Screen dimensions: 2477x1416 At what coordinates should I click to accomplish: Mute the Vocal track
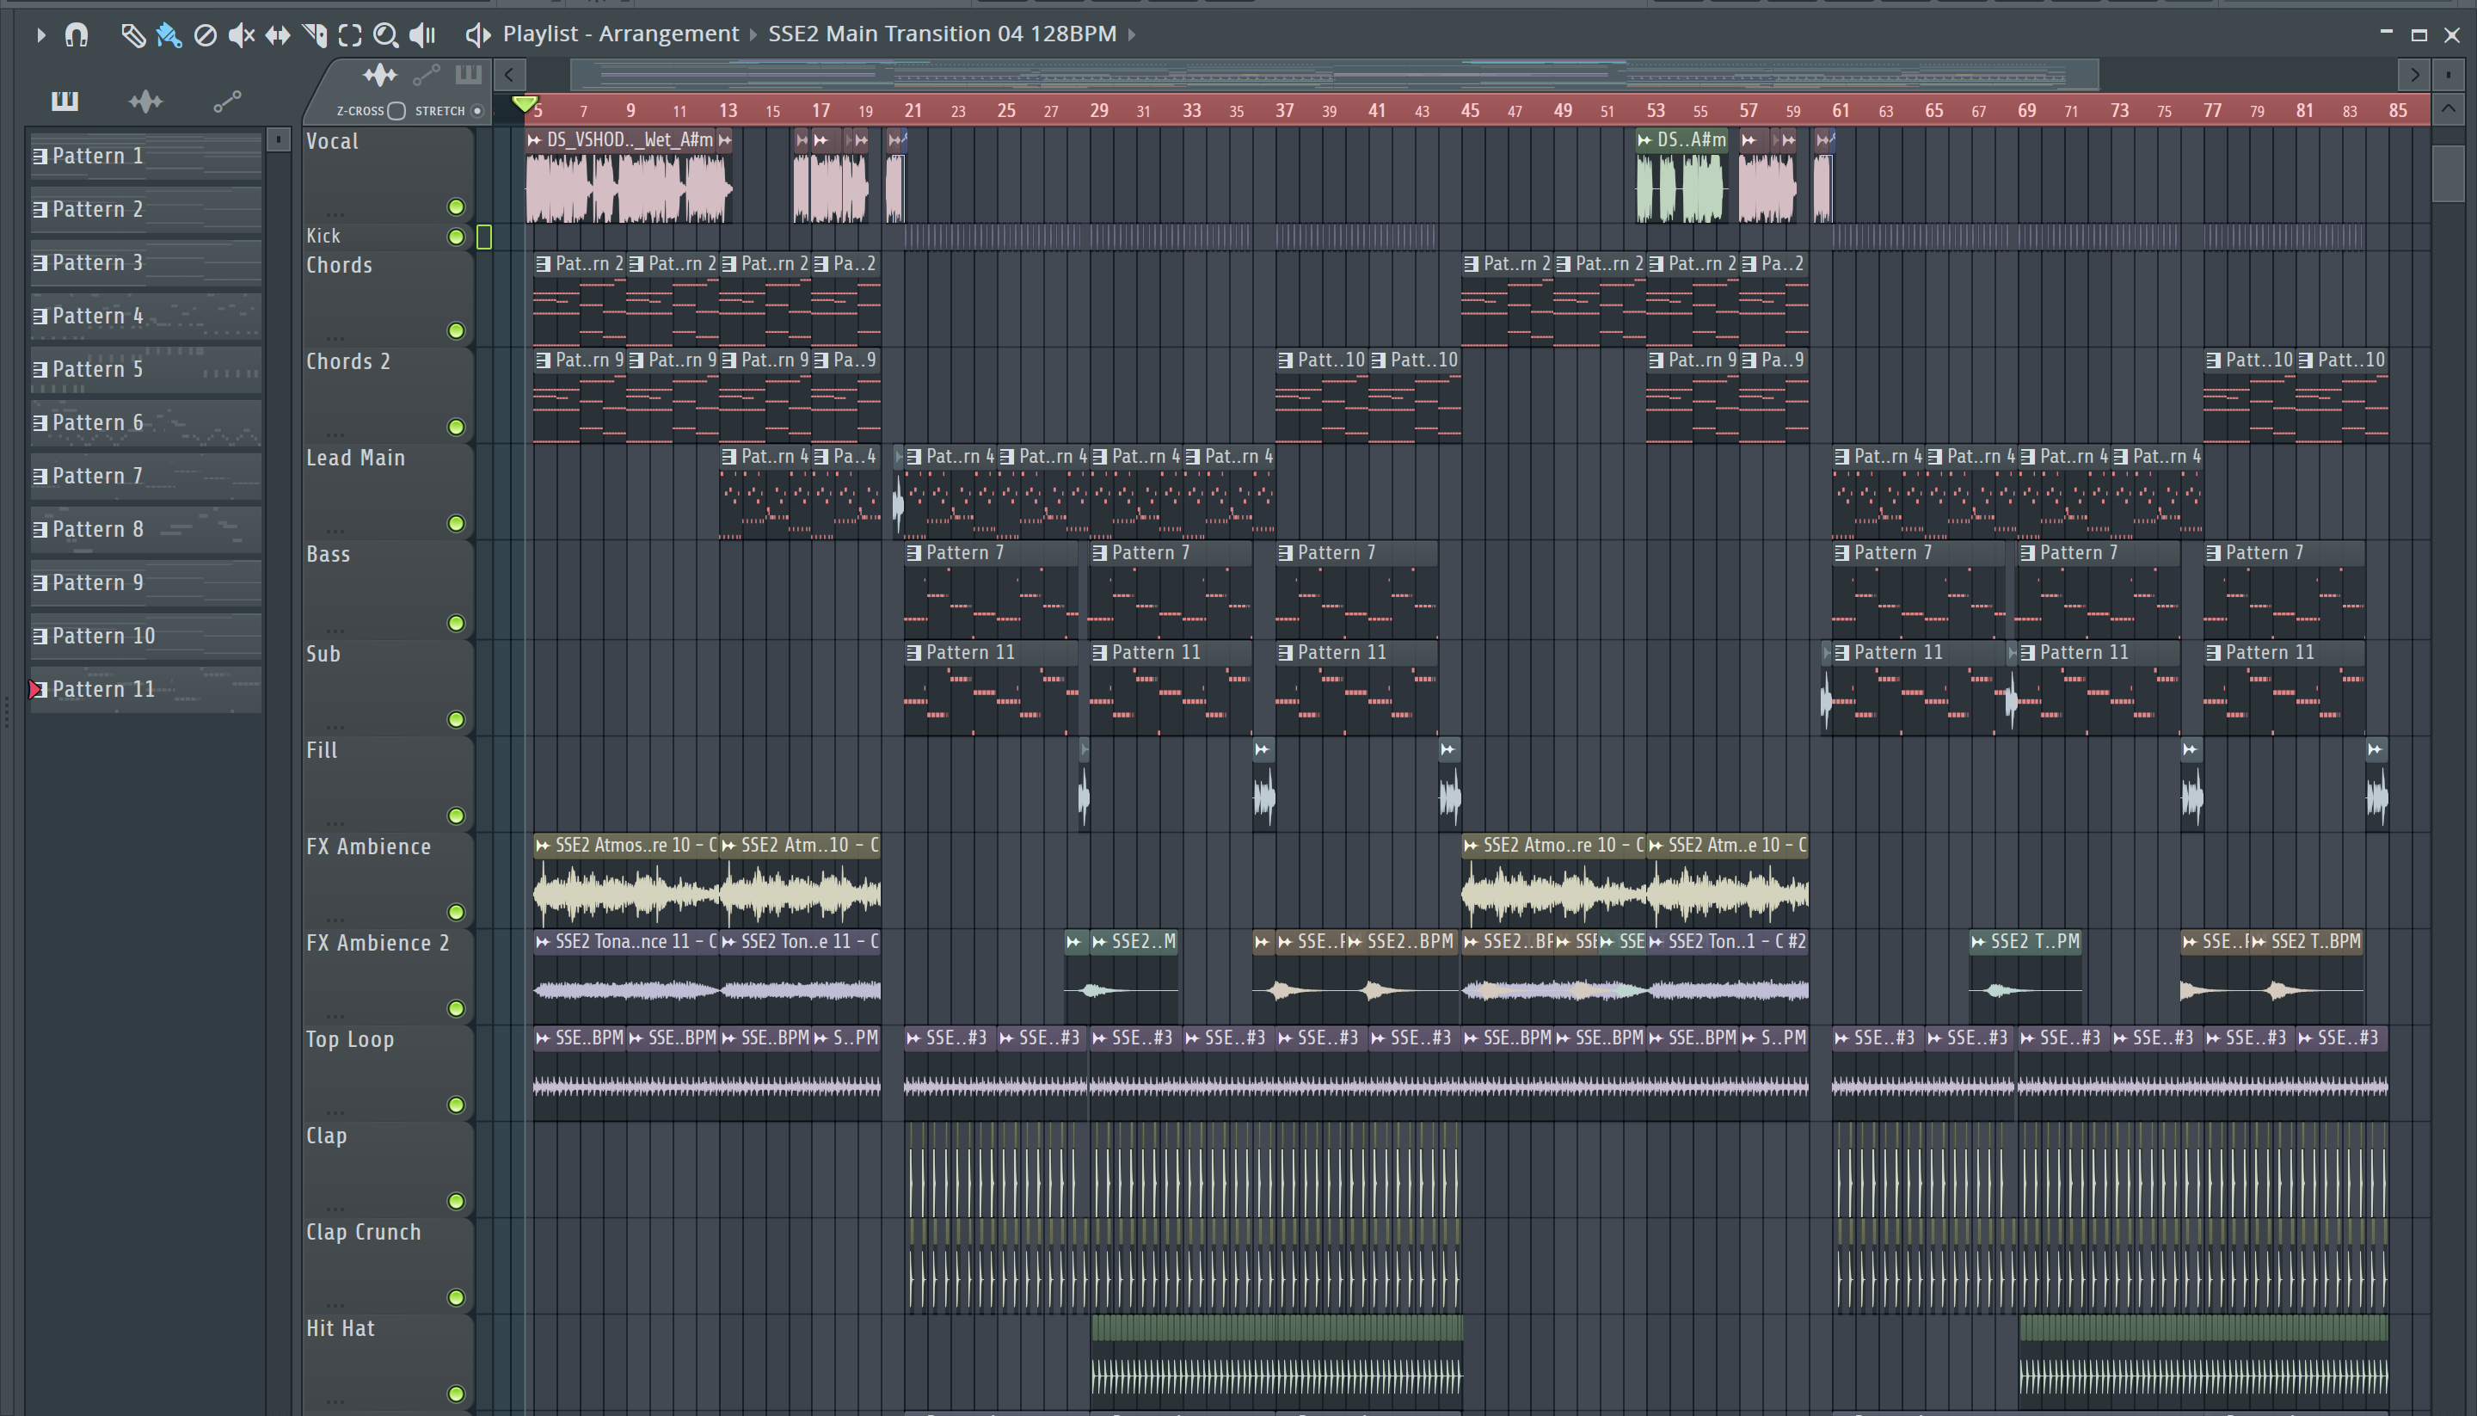[456, 206]
